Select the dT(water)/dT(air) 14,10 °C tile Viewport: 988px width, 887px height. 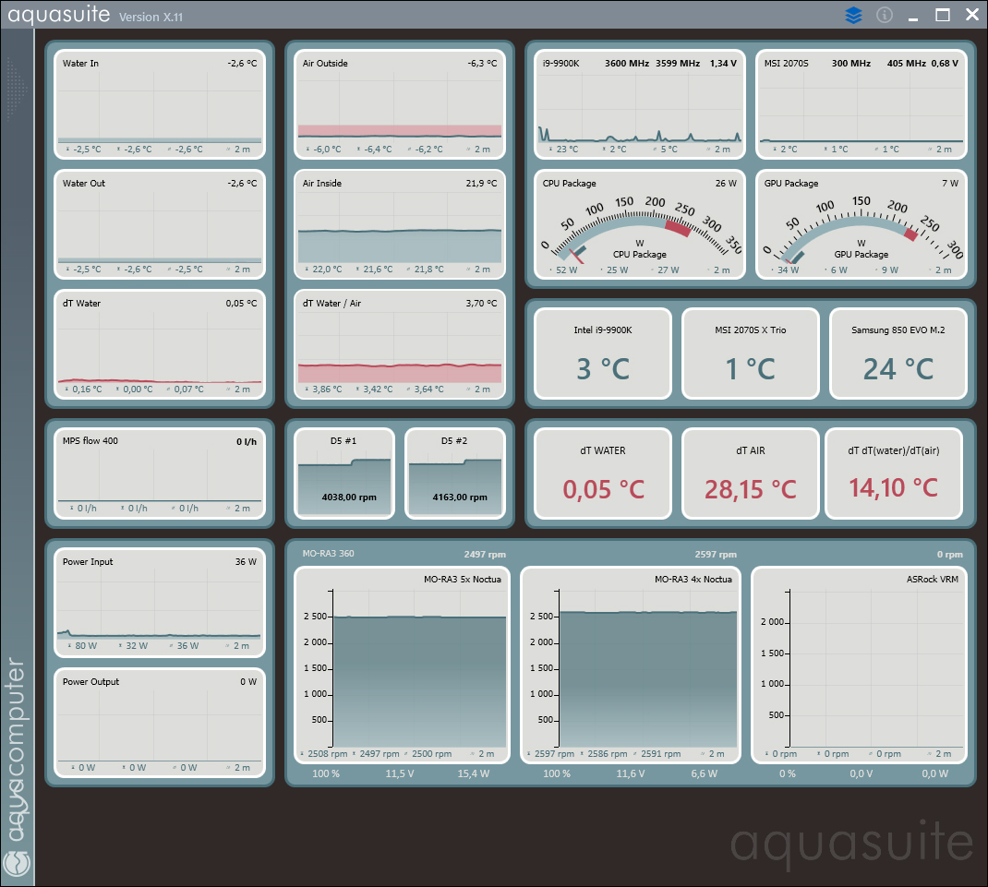894,473
